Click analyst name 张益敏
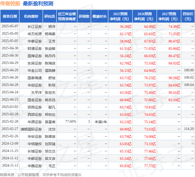This screenshot has width=195, height=177. tap(50, 49)
